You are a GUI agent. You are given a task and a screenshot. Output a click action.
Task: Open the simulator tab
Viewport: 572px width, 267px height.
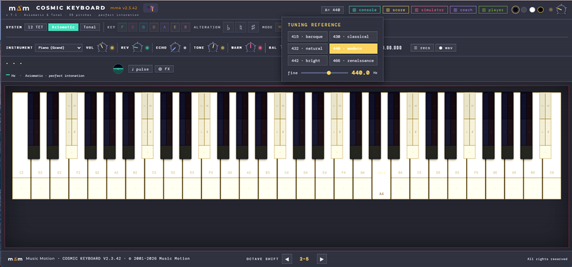tap(430, 10)
